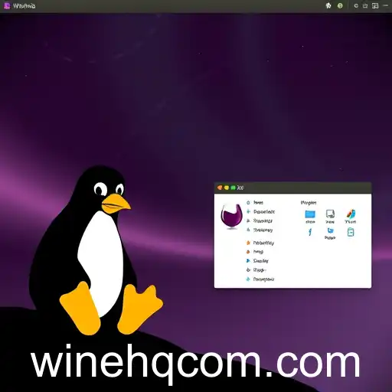392x392 pixels.
Task: Select the bottom sidebar row with light-blue icon
Action: pyautogui.click(x=260, y=279)
